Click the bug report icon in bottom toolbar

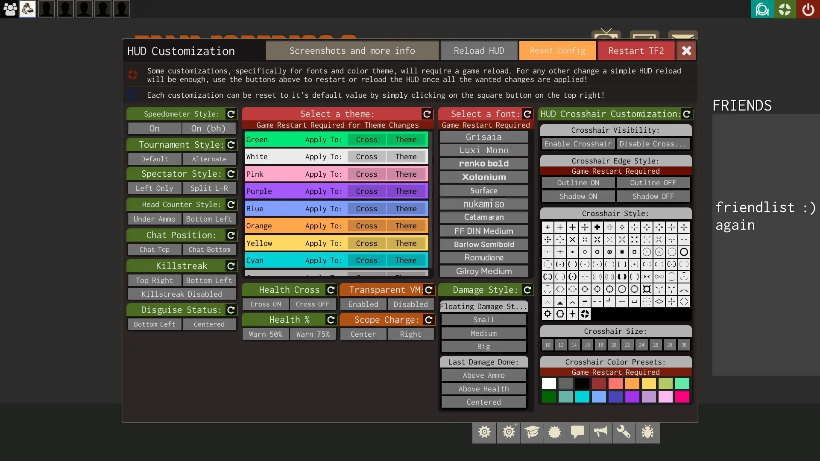click(647, 432)
